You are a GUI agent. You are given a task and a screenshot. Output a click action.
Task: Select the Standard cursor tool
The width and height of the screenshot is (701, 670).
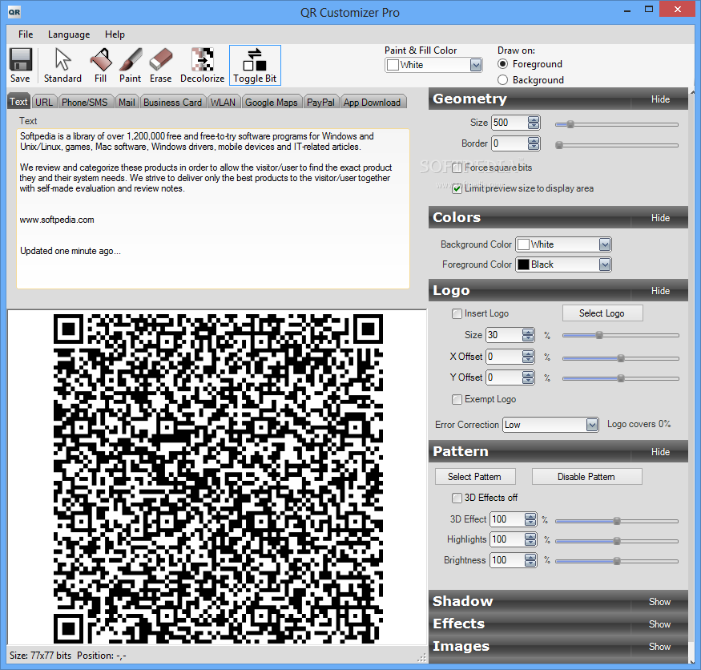tap(62, 65)
